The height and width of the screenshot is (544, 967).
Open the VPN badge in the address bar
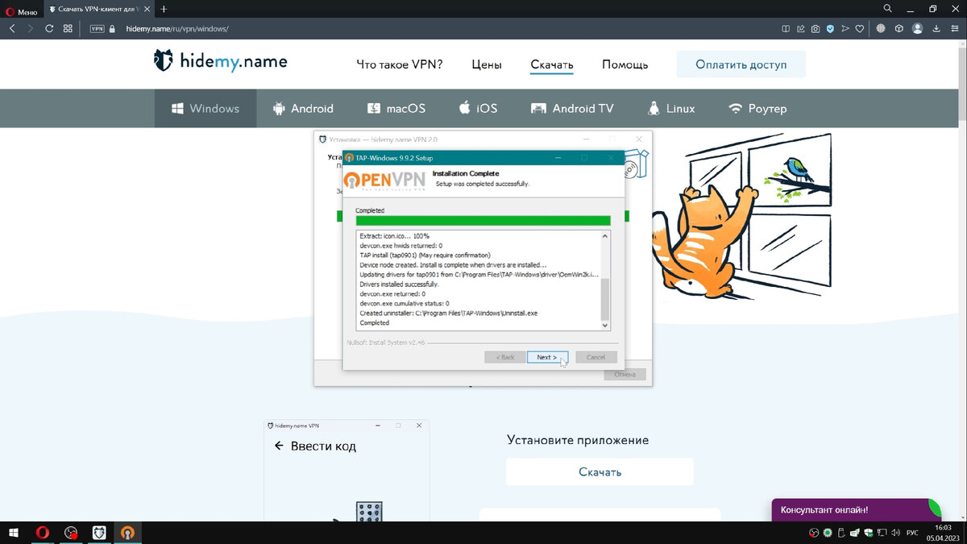pos(97,27)
